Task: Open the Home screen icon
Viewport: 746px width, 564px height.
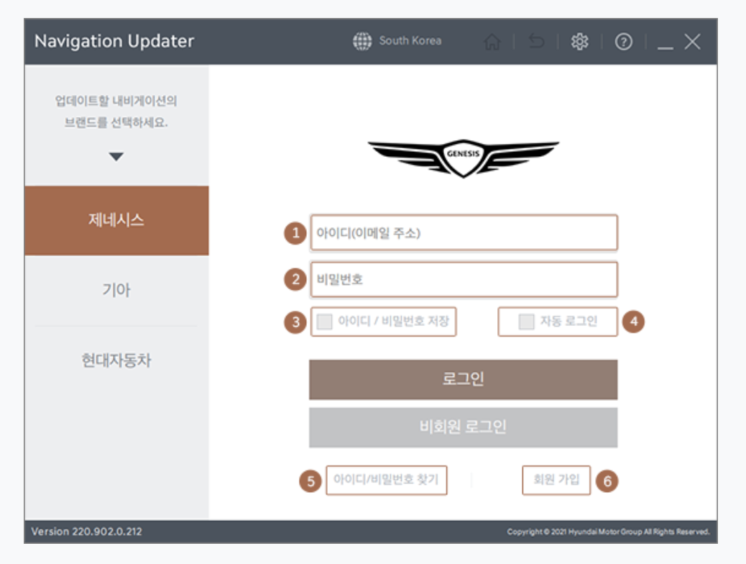Action: [494, 41]
